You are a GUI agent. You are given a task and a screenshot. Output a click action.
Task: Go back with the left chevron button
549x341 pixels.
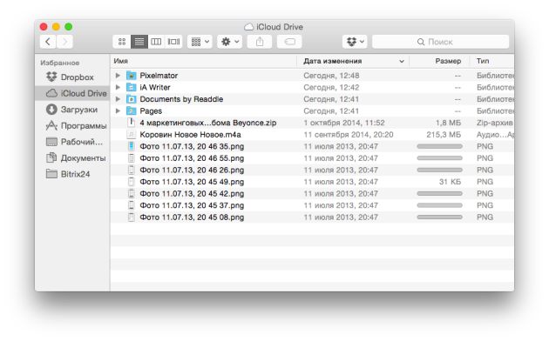[x=48, y=42]
